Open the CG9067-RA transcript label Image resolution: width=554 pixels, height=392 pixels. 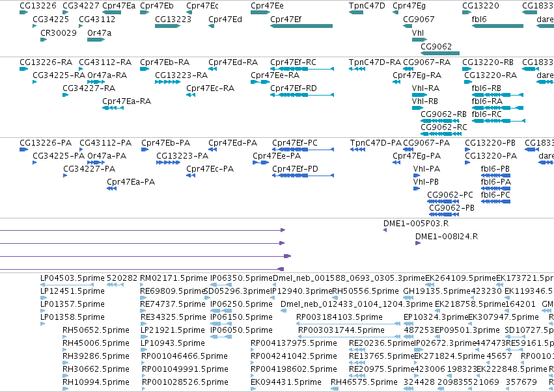tap(427, 62)
